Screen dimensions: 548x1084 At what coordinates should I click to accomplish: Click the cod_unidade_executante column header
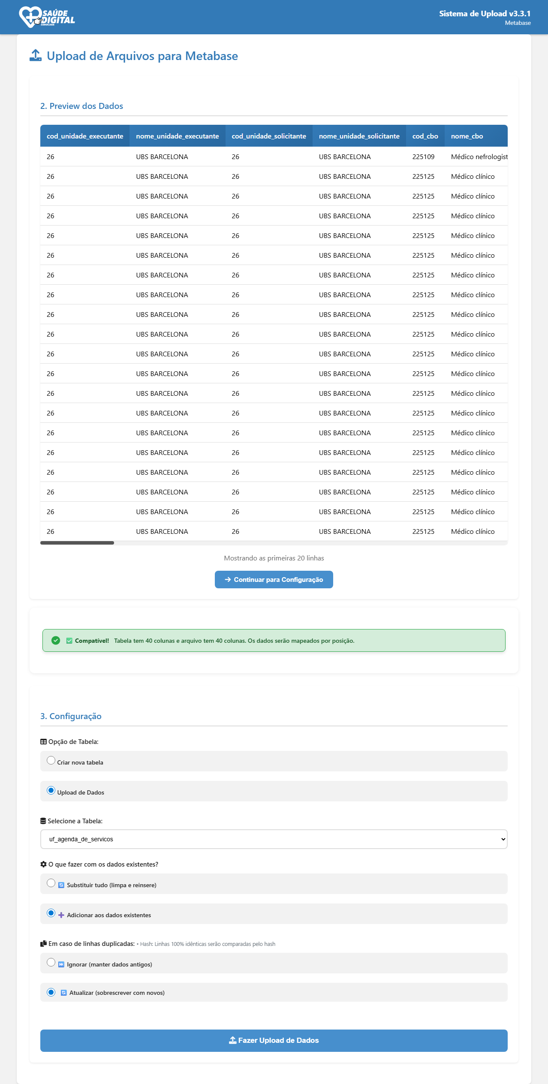point(85,136)
